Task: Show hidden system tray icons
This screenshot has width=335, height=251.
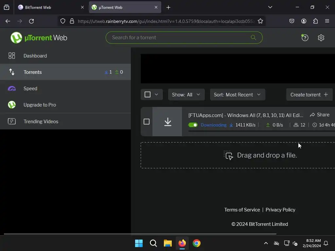Action: pyautogui.click(x=266, y=243)
